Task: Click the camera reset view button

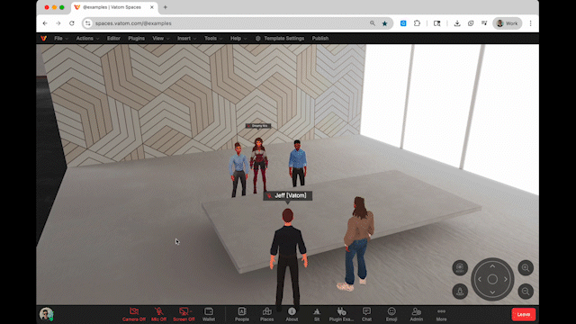Action: tap(460, 268)
